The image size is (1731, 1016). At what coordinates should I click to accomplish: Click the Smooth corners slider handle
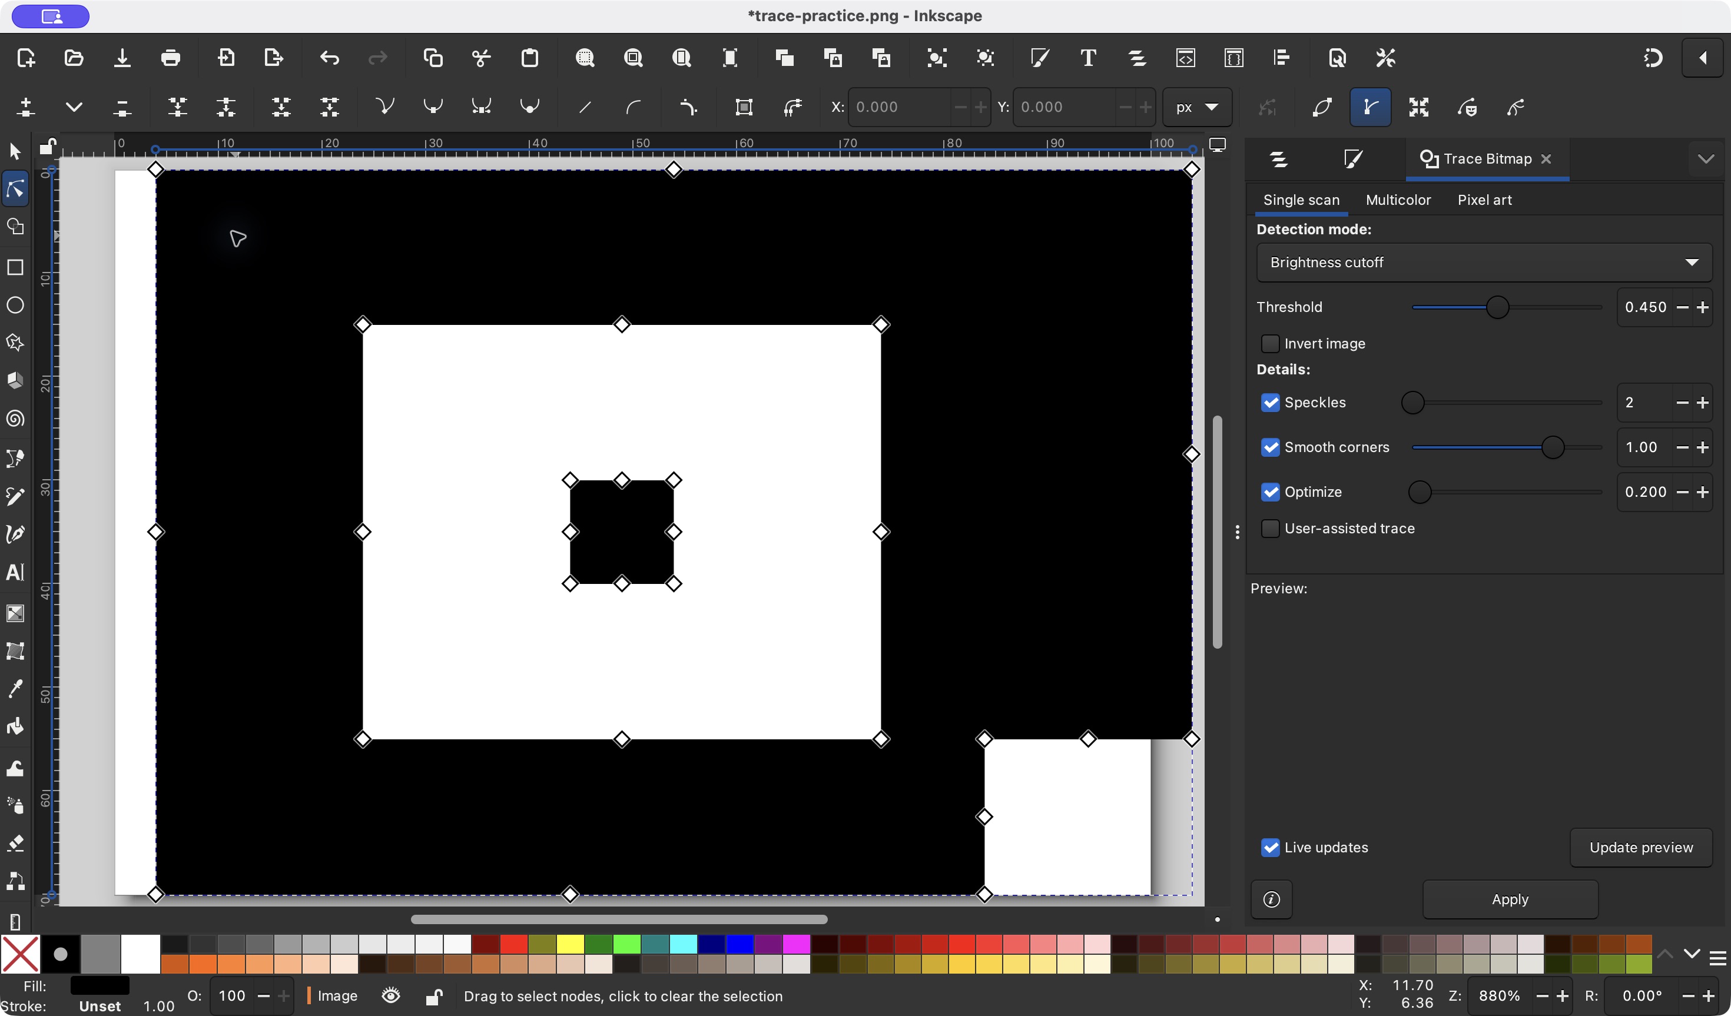pyautogui.click(x=1553, y=447)
